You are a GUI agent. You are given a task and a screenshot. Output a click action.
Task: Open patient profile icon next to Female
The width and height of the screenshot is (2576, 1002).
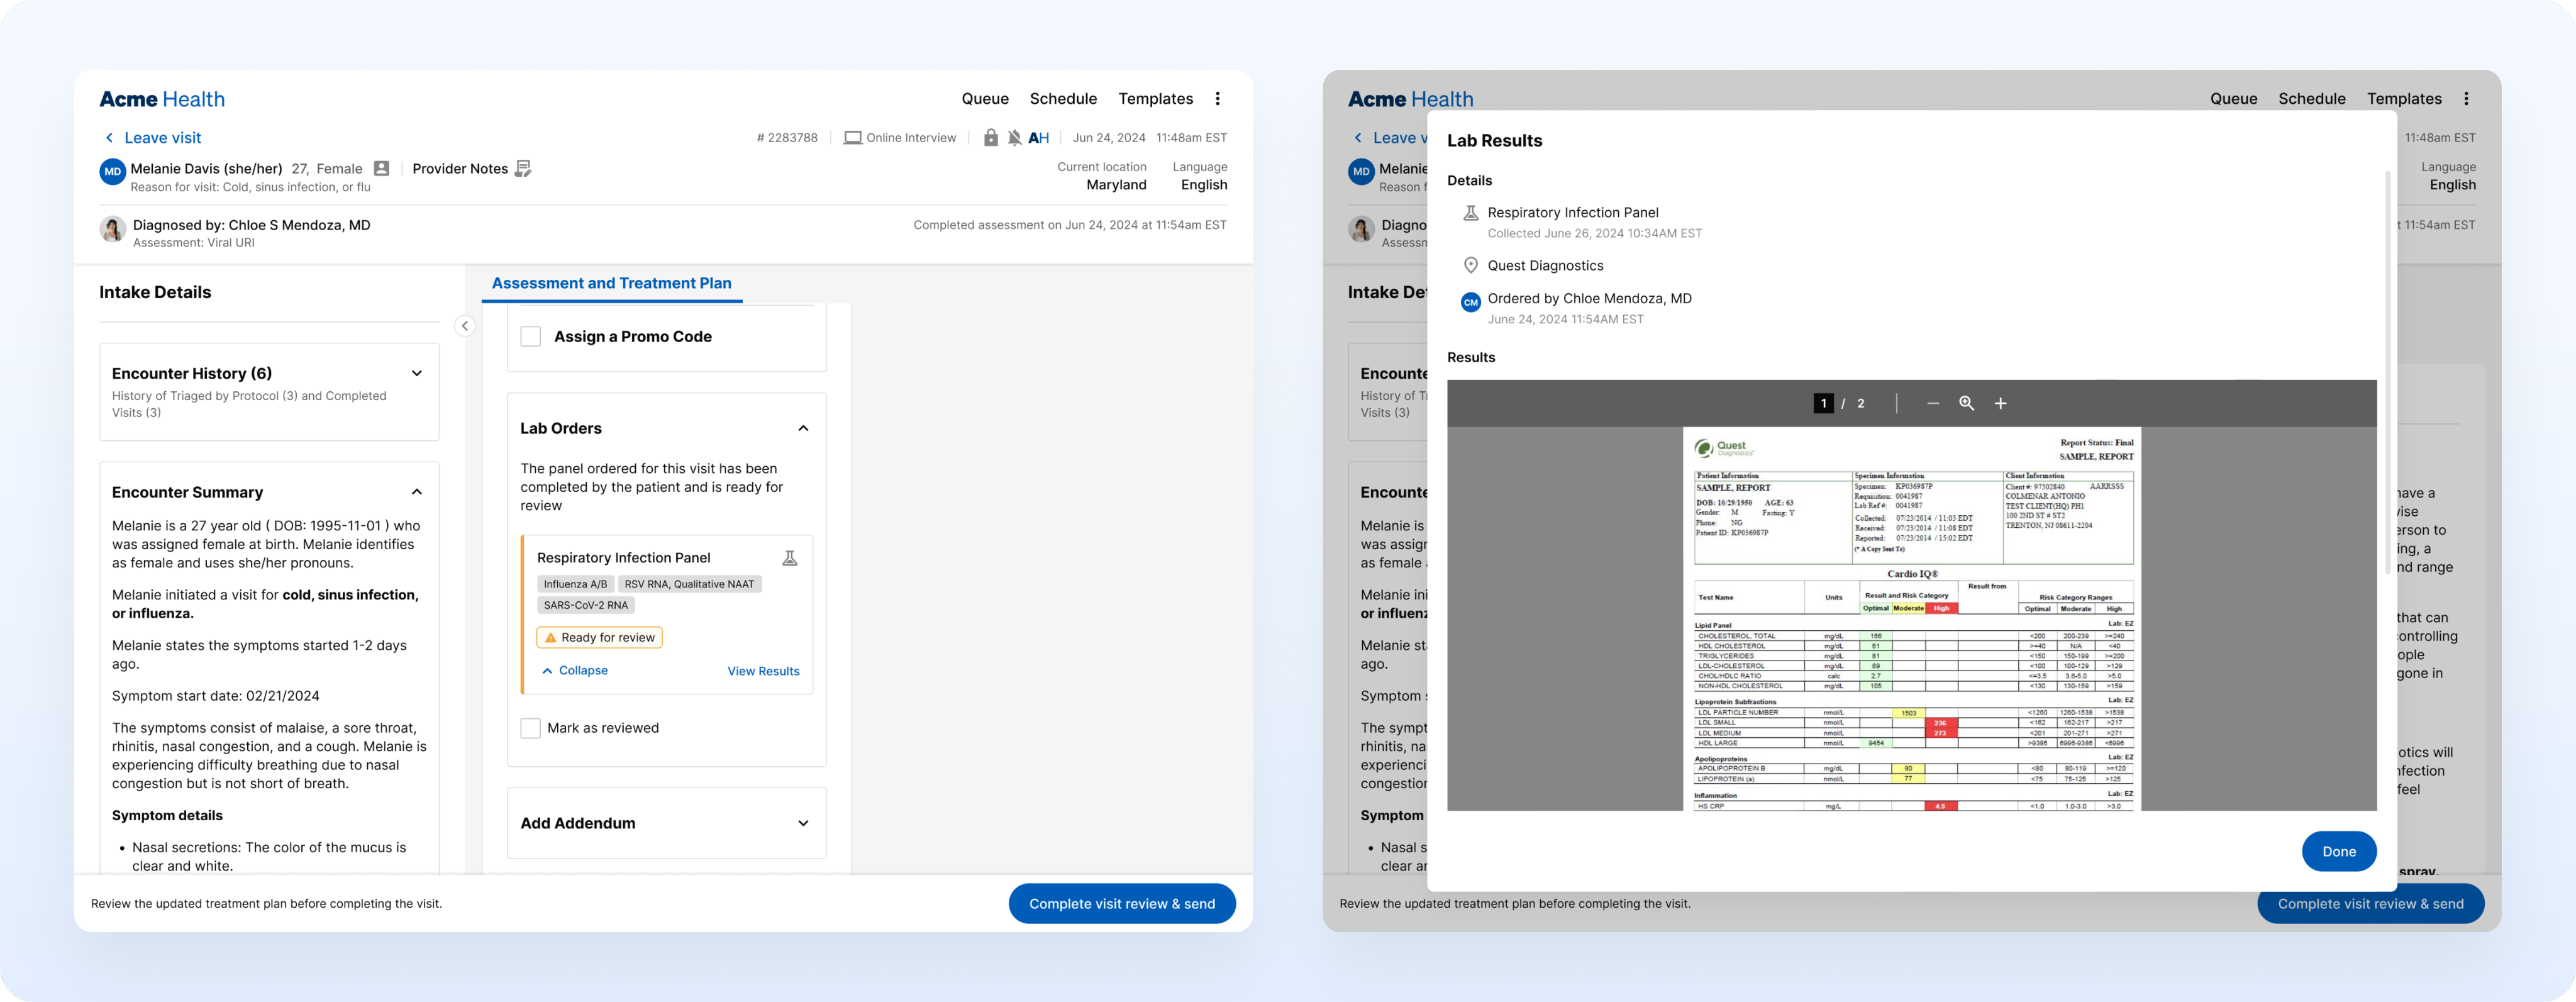[381, 168]
